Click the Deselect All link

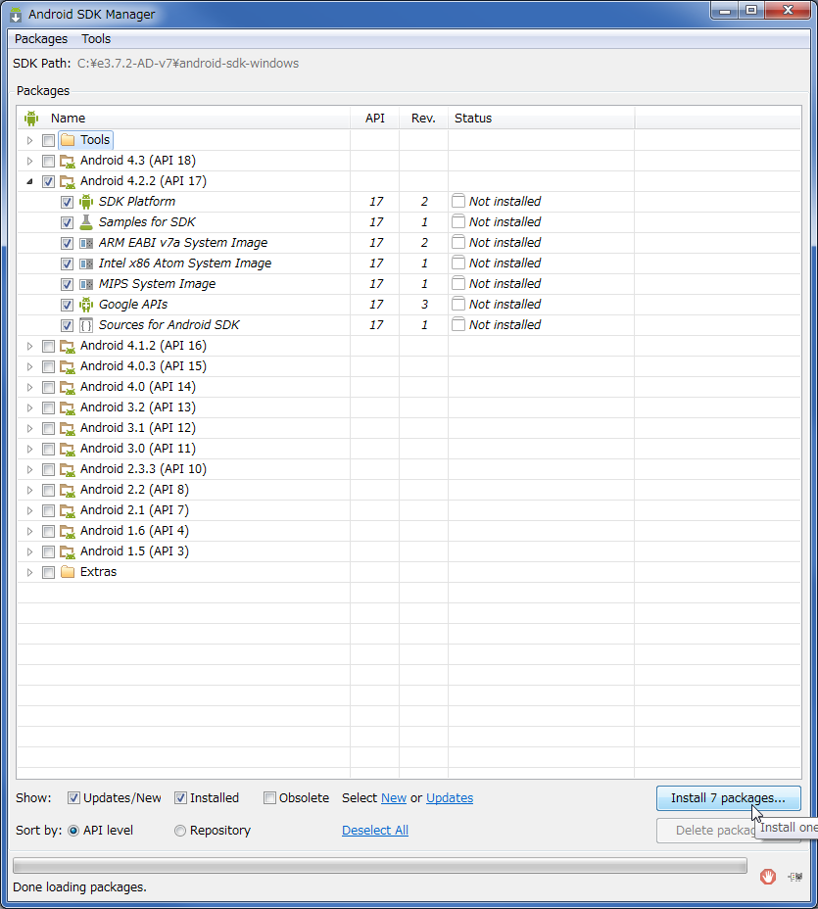(375, 831)
